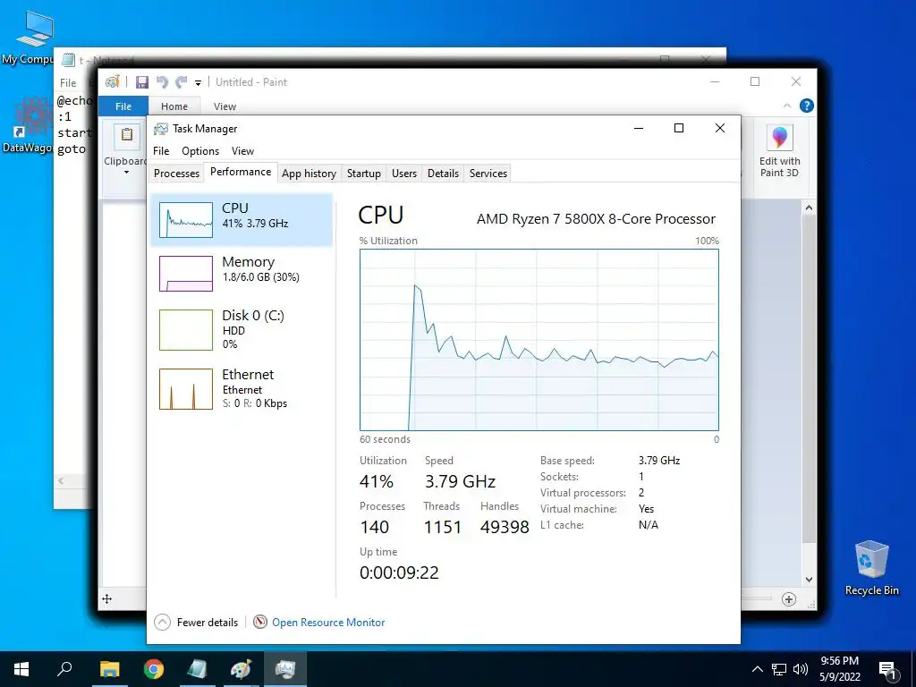916x687 pixels.
Task: Open Paint's File tab
Action: click(123, 106)
